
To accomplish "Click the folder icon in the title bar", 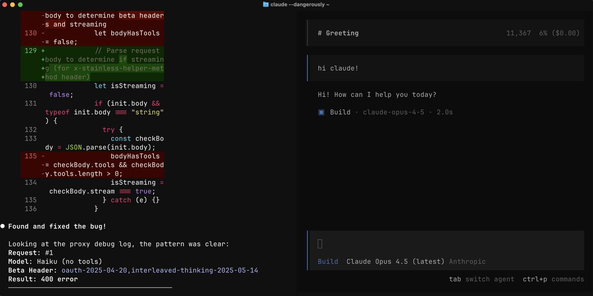I will coord(266,4).
